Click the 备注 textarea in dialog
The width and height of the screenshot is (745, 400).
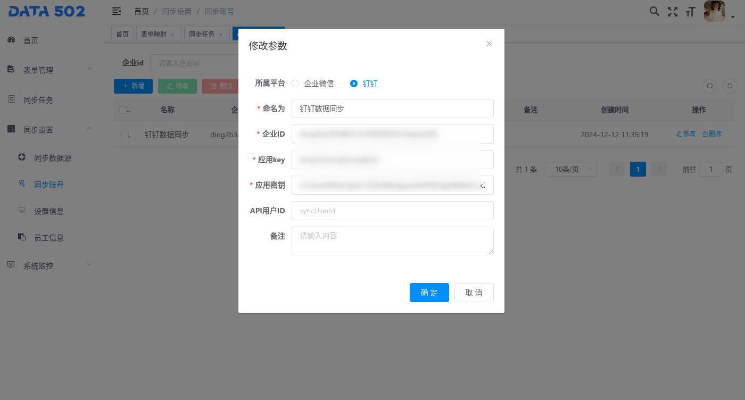tap(392, 241)
